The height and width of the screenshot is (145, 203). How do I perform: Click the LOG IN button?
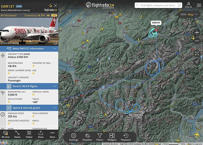click(x=188, y=5)
